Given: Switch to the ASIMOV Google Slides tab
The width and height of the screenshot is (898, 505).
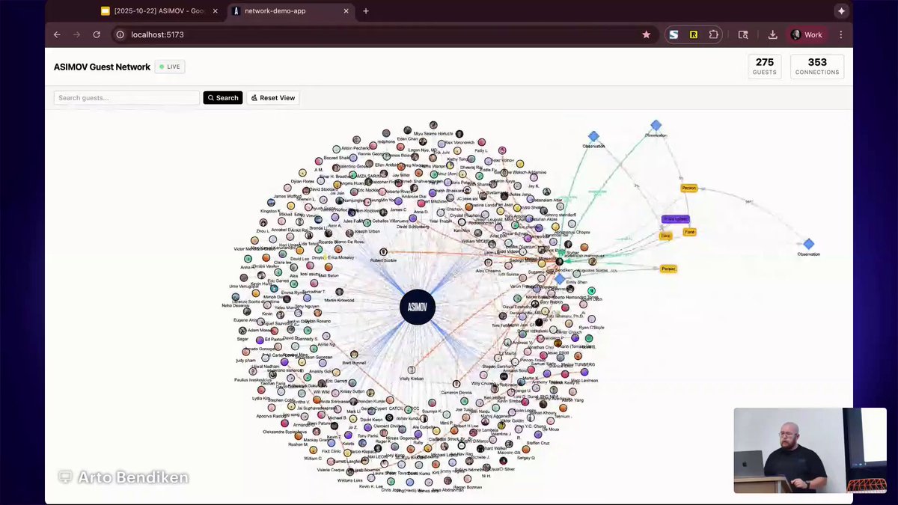Looking at the screenshot, I should tap(159, 11).
